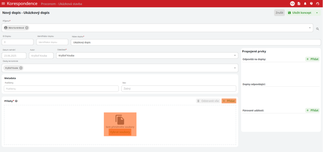Click the support headset icon in top bar
This screenshot has height=152, width=323.
point(318,3)
